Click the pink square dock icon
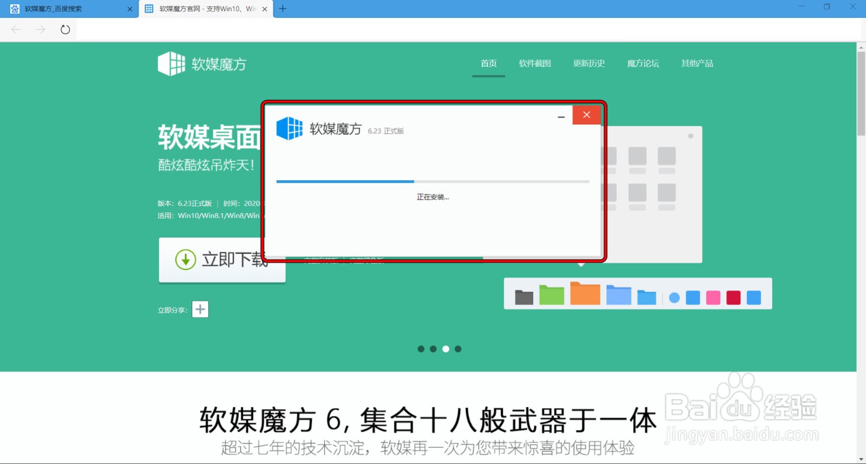 coord(713,297)
